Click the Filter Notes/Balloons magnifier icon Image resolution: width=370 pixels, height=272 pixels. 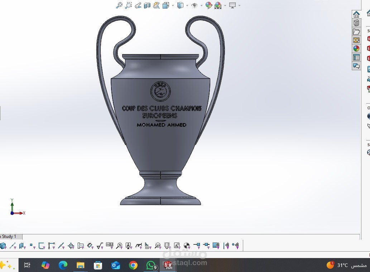[119, 246]
